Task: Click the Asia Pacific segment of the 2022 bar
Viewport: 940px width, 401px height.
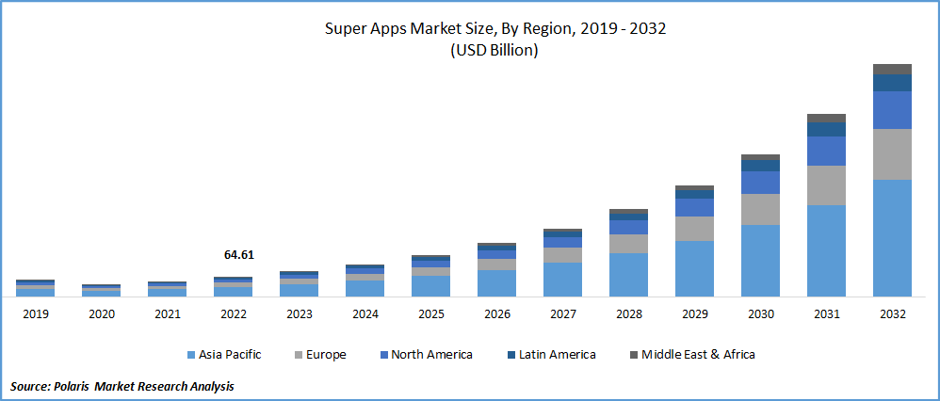Action: pos(234,291)
